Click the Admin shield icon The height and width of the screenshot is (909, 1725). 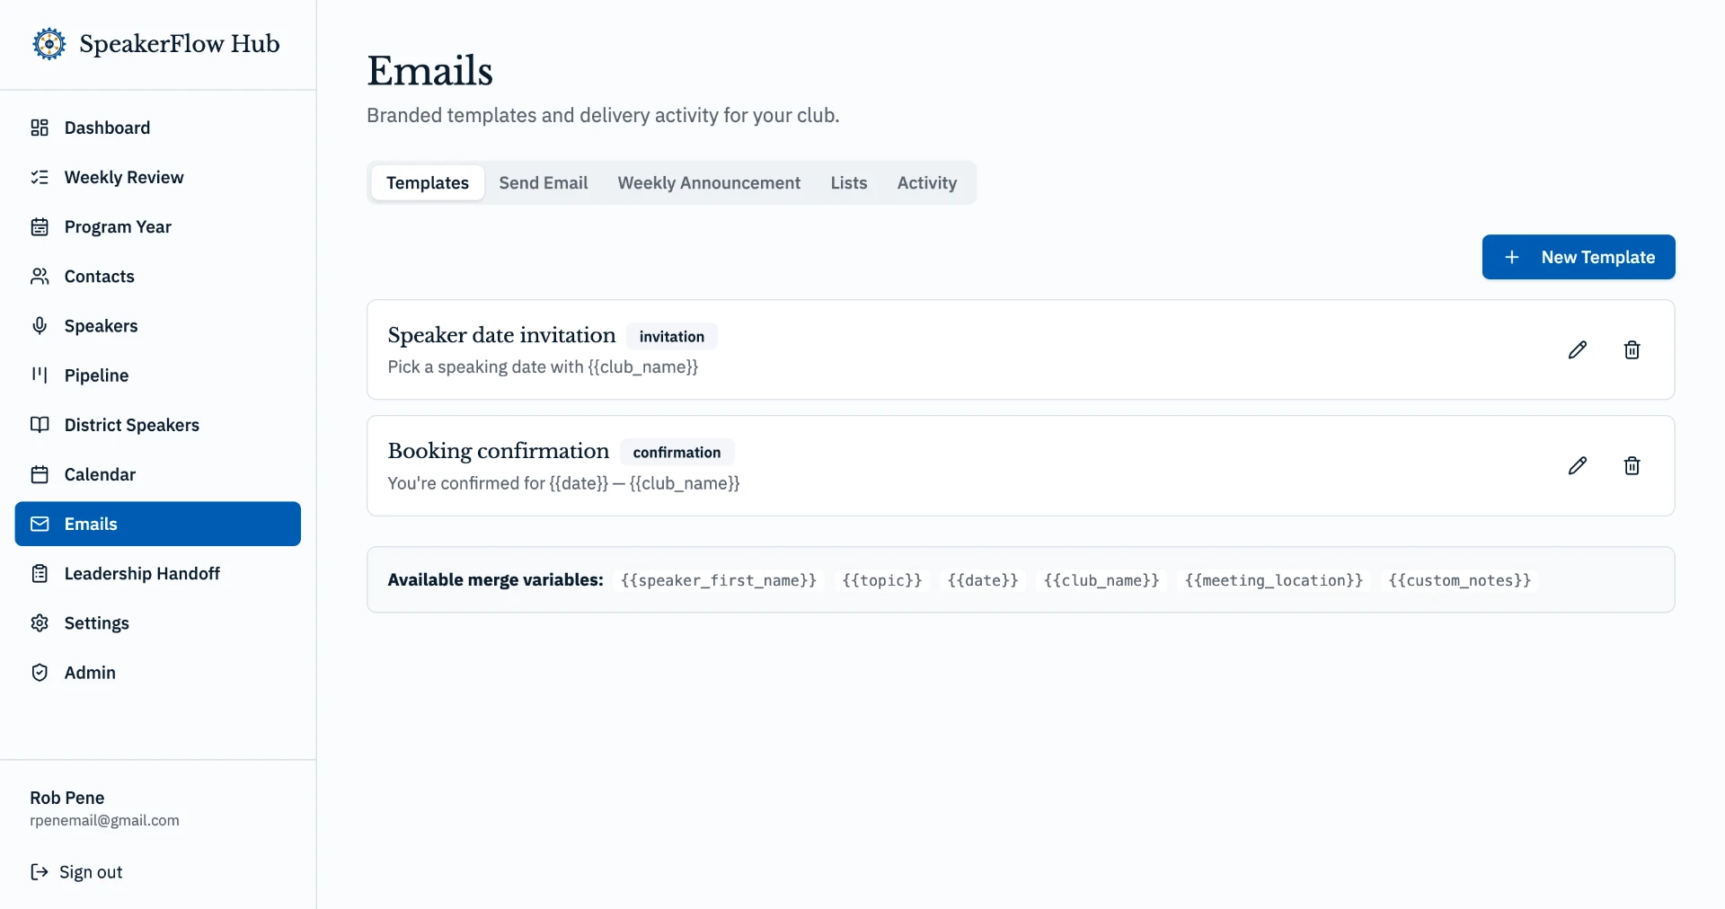pyautogui.click(x=40, y=672)
